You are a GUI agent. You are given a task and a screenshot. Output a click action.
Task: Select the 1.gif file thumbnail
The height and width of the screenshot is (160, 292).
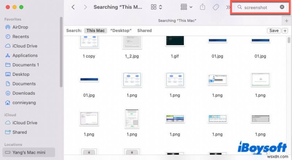click(175, 41)
